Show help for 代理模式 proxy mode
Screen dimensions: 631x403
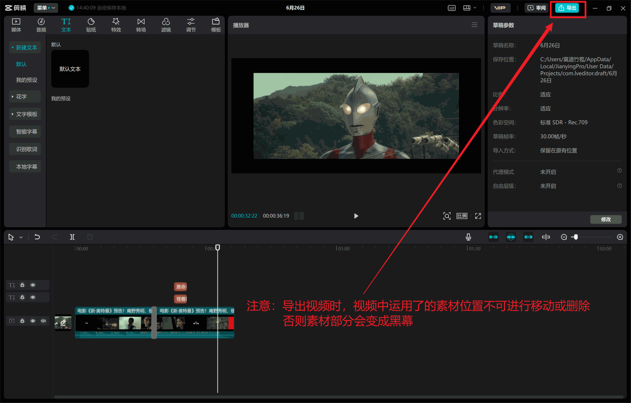click(x=619, y=170)
